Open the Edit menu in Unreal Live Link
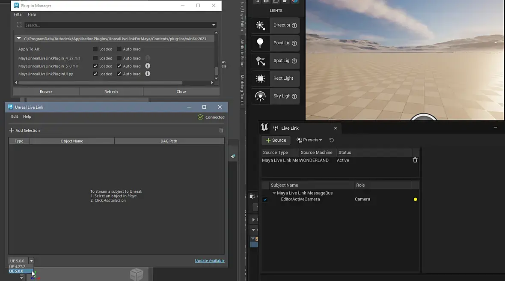Screen dimensions: 505x281 point(15,117)
